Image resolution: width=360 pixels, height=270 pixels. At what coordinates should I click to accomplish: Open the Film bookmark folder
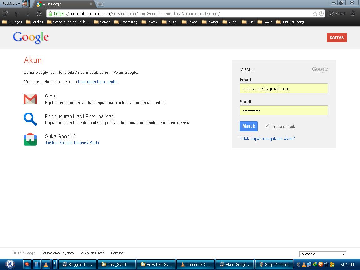[x=248, y=22]
